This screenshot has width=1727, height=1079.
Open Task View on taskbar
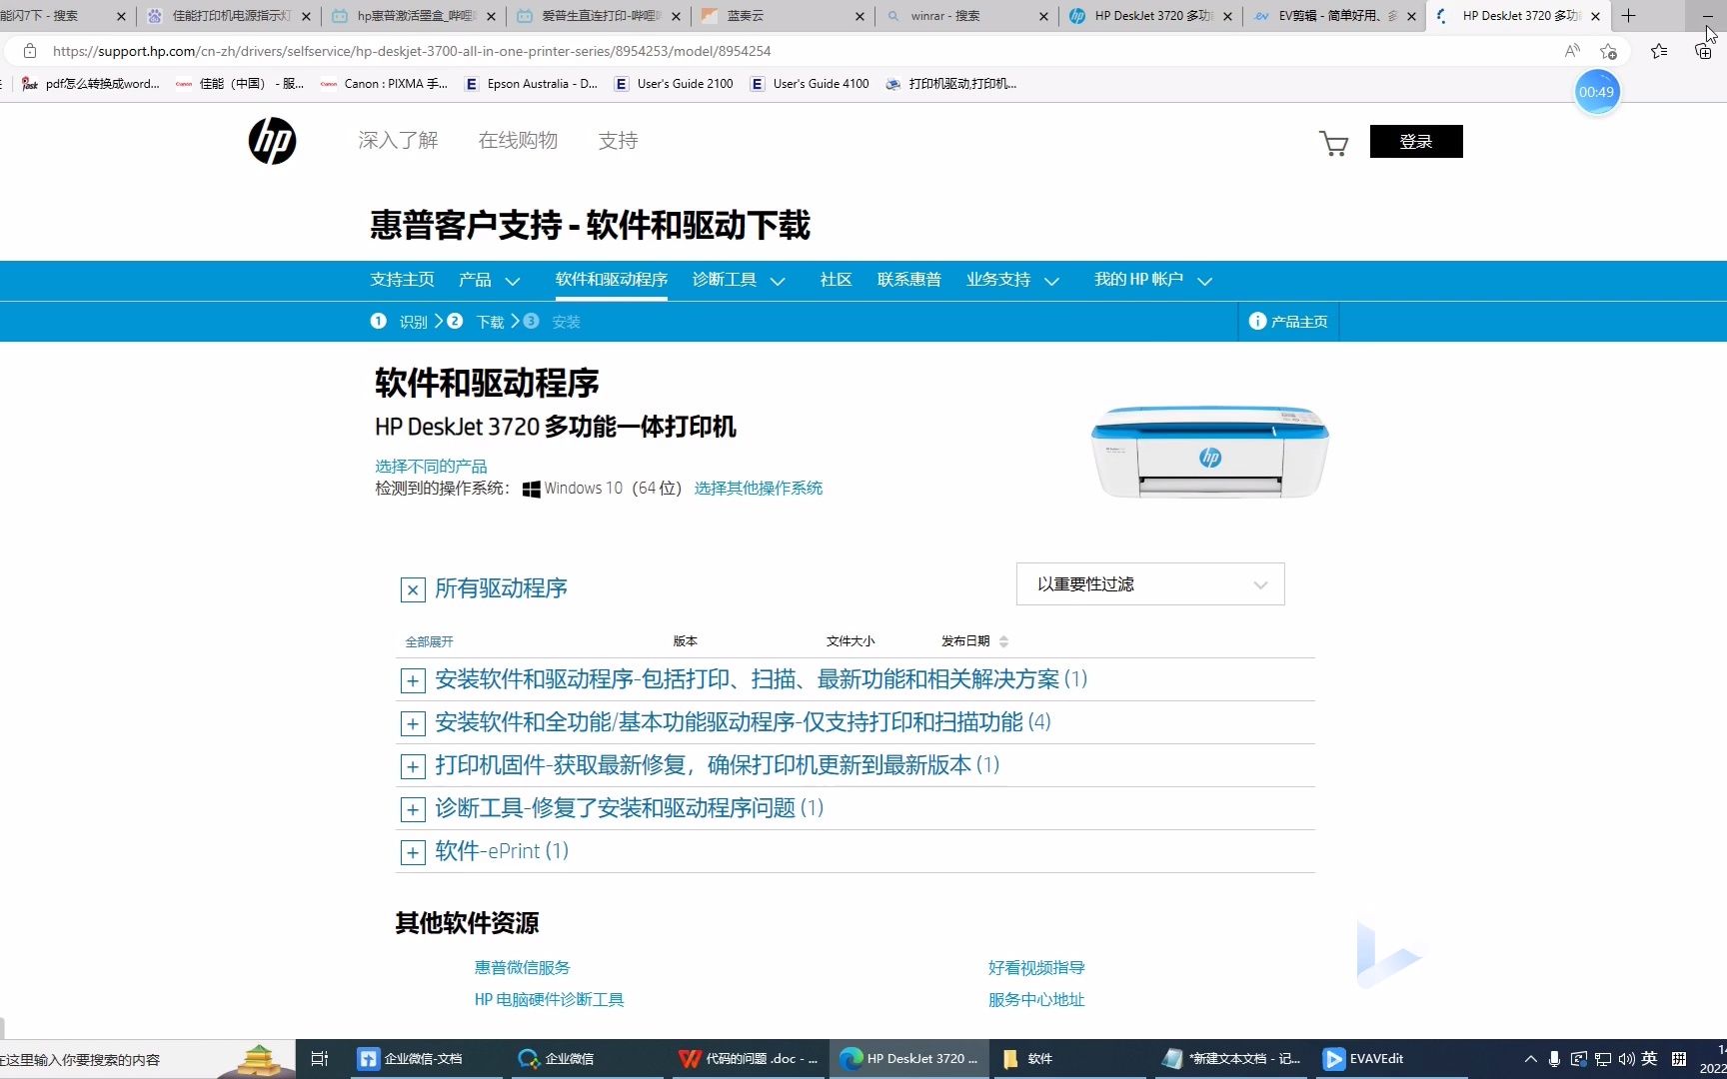click(320, 1059)
